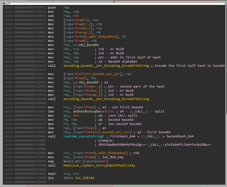Click aCBootRustupDoc+0A39h operand
This screenshot has width=227, height=187.
(94, 111)
